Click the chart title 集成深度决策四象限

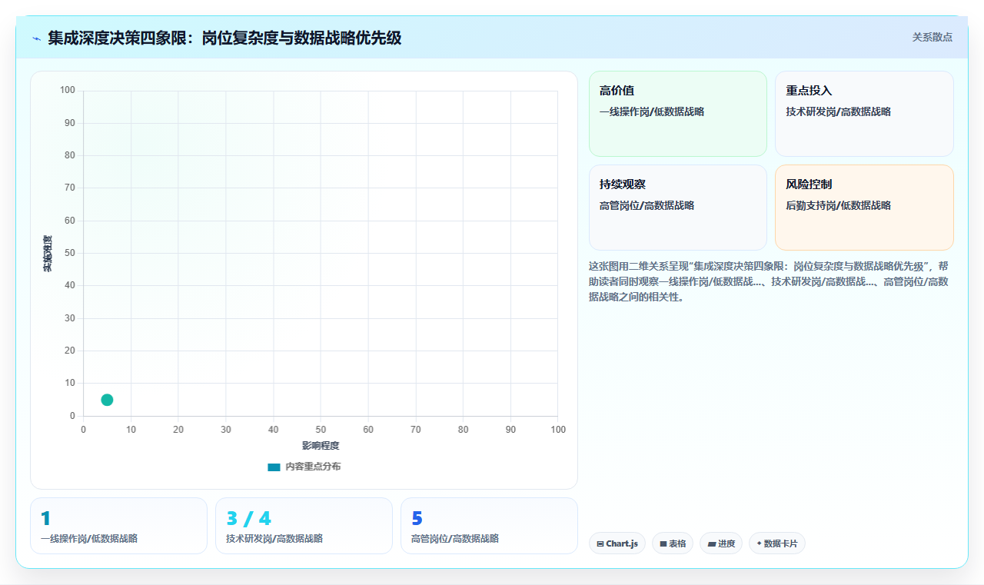point(224,38)
